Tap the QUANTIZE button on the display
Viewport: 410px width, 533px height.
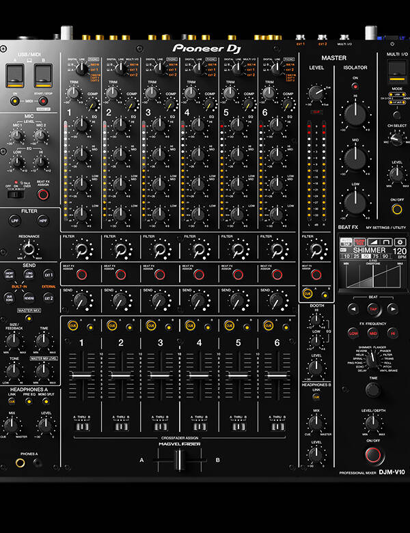[359, 242]
